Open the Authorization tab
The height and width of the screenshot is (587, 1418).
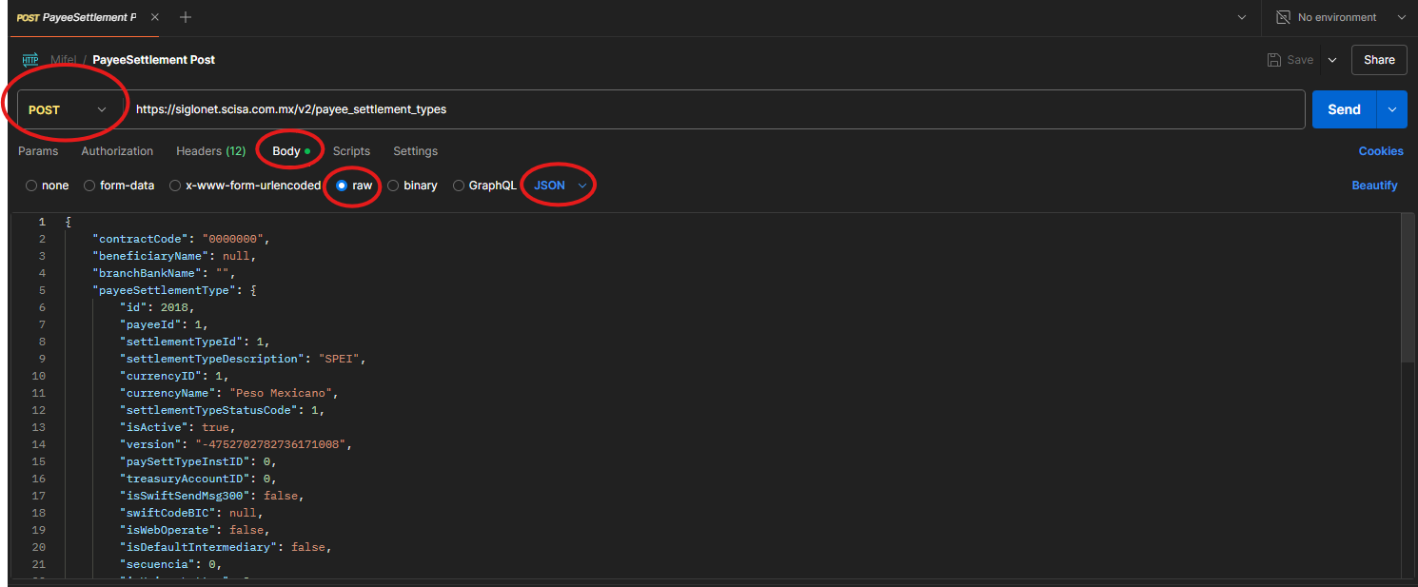click(117, 151)
